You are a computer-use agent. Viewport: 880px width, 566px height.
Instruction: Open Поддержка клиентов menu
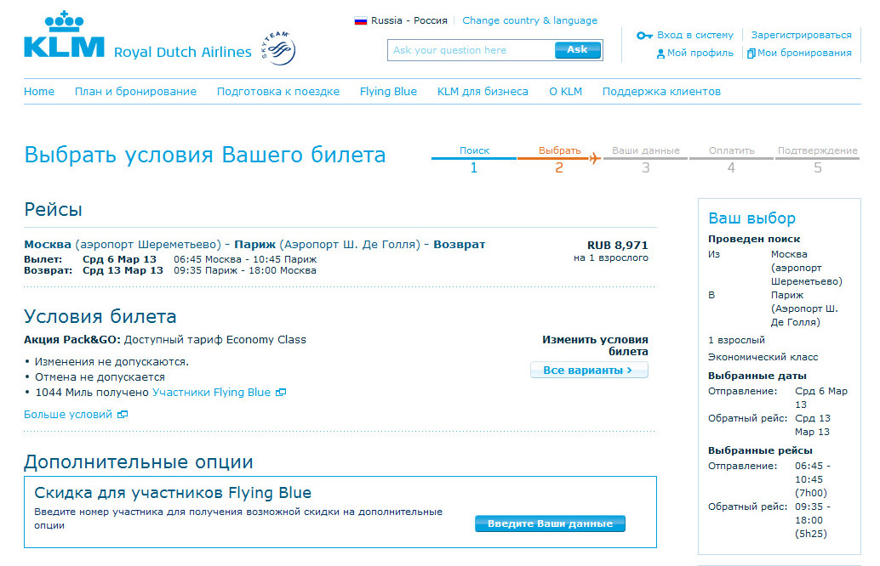(661, 91)
